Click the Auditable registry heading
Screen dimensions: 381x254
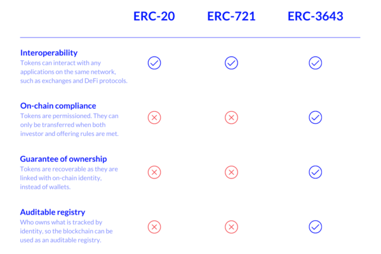pos(53,212)
